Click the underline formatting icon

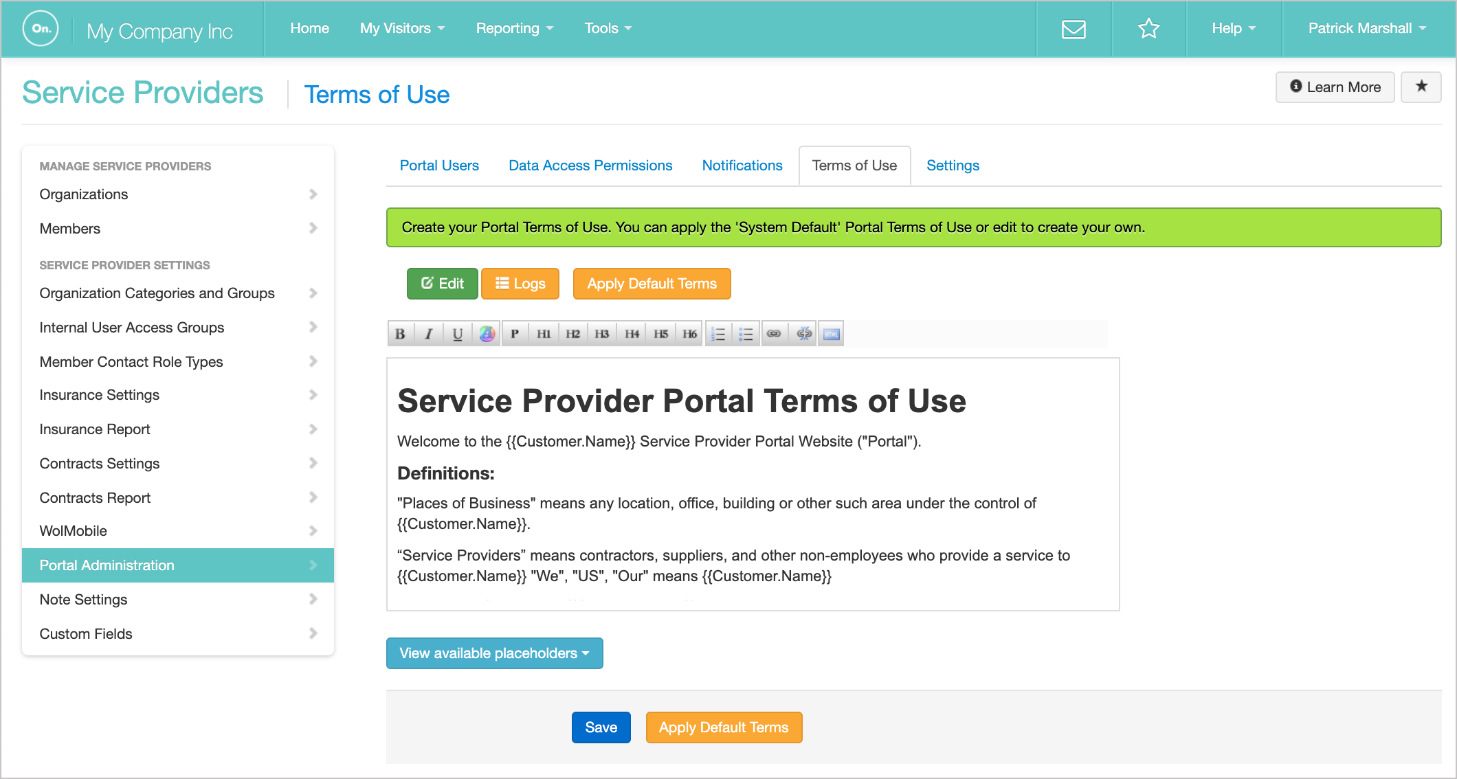(458, 334)
